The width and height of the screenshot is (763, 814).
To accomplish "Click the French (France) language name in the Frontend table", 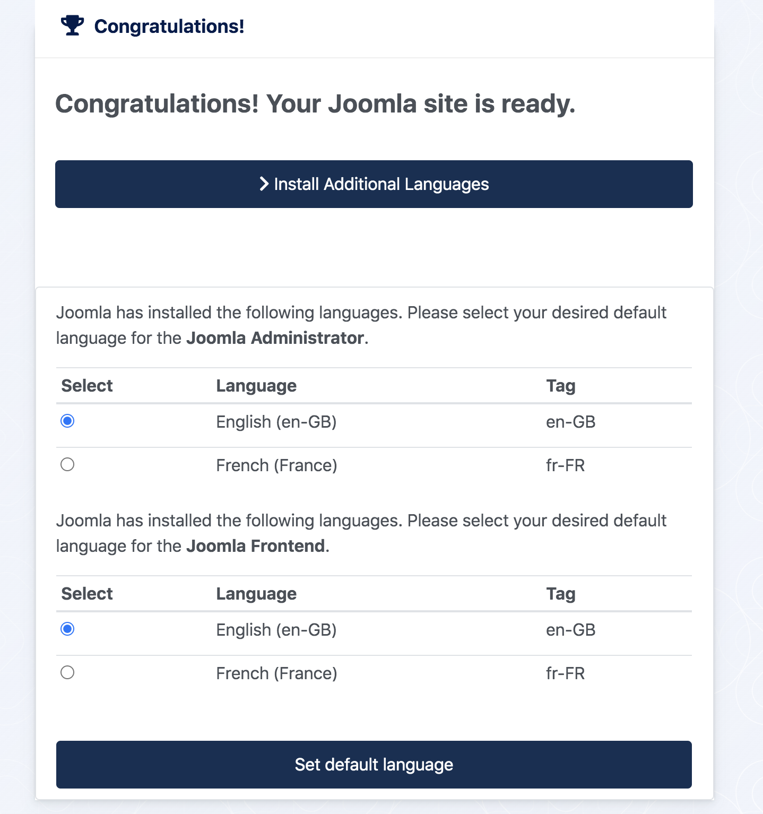I will (x=276, y=673).
